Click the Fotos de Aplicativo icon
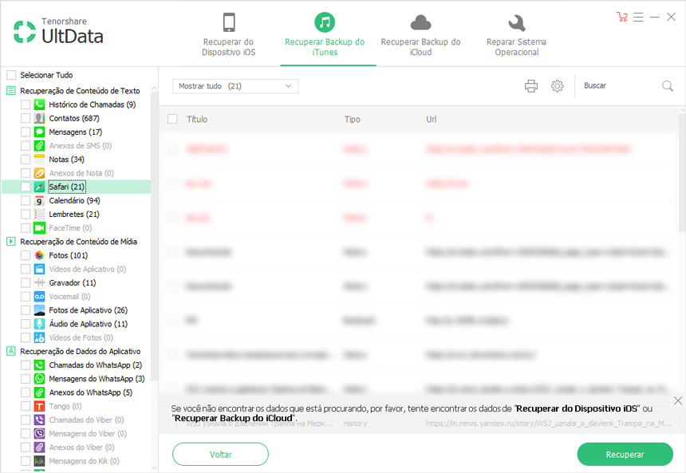Image resolution: width=686 pixels, height=473 pixels. click(39, 310)
